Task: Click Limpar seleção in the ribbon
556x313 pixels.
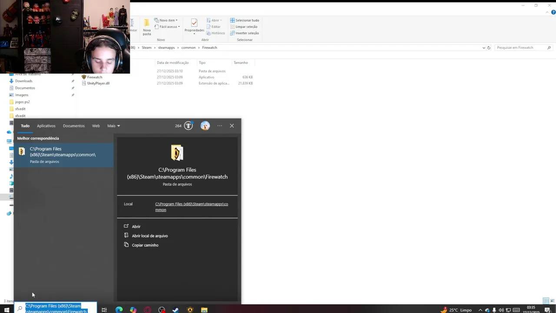Action: 244,27
